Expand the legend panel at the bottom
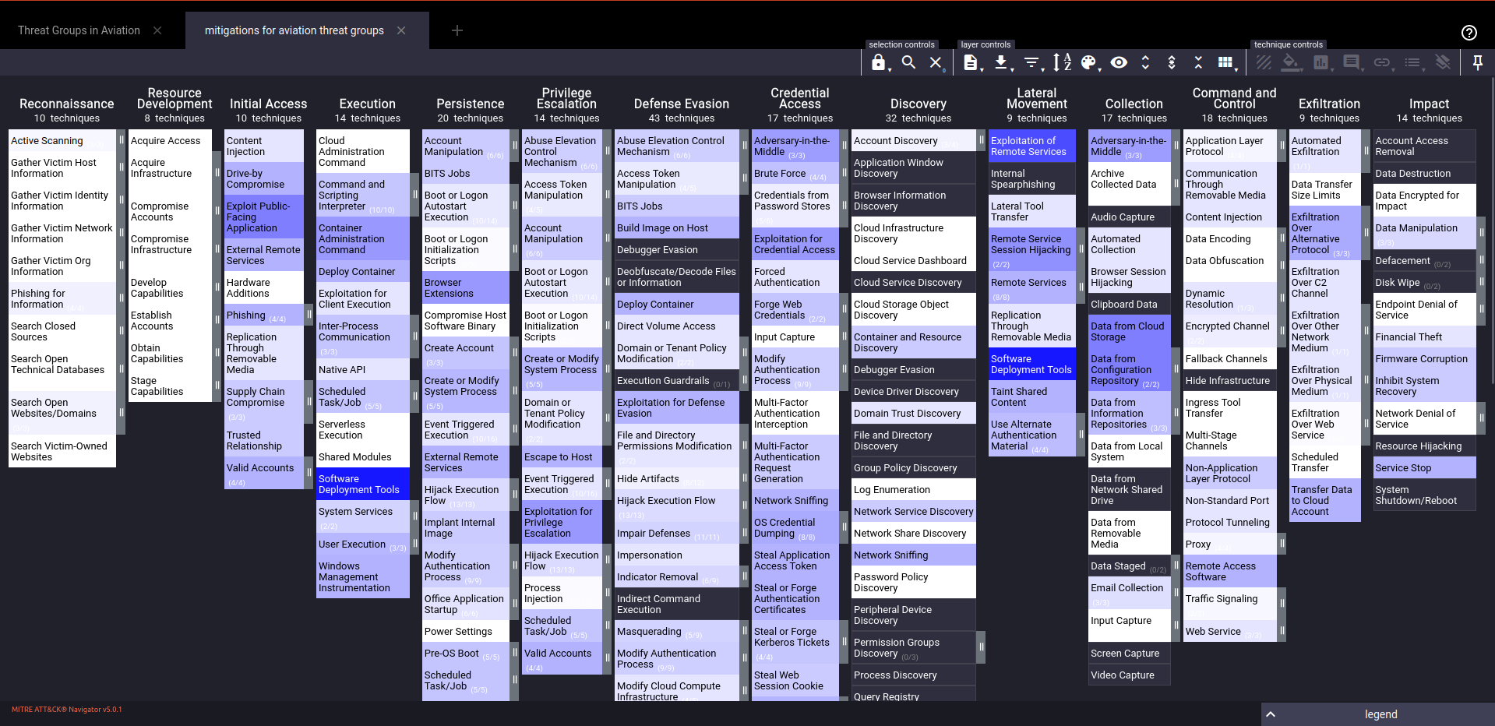 tap(1377, 714)
